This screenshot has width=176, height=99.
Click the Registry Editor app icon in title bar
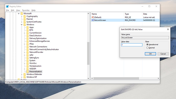(7, 6)
